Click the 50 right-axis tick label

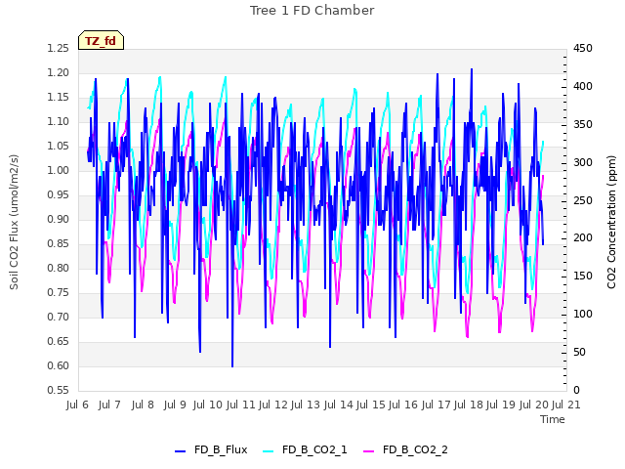[579, 352]
